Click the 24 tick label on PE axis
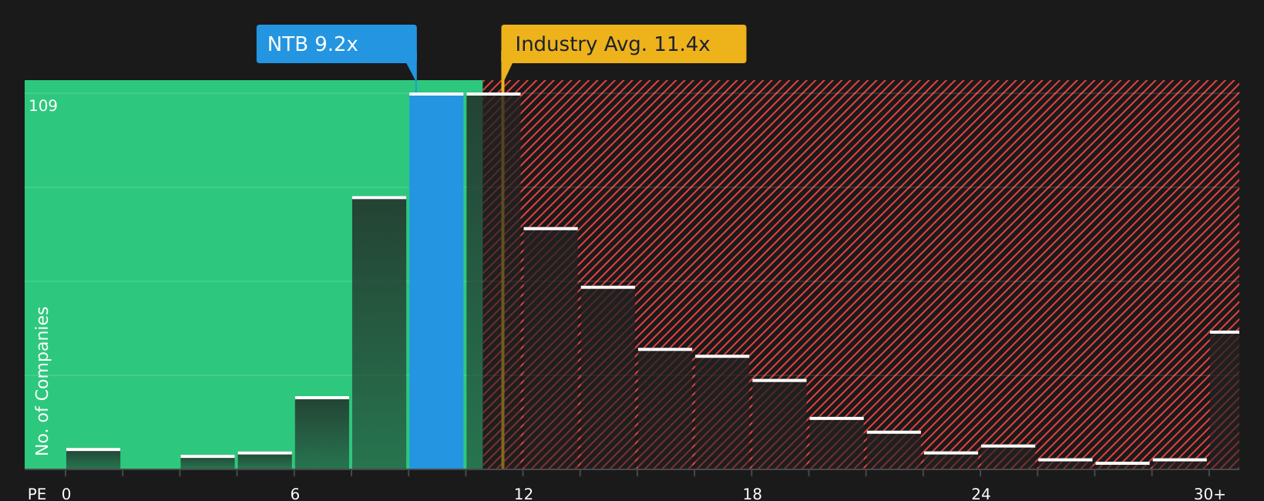 tap(980, 494)
